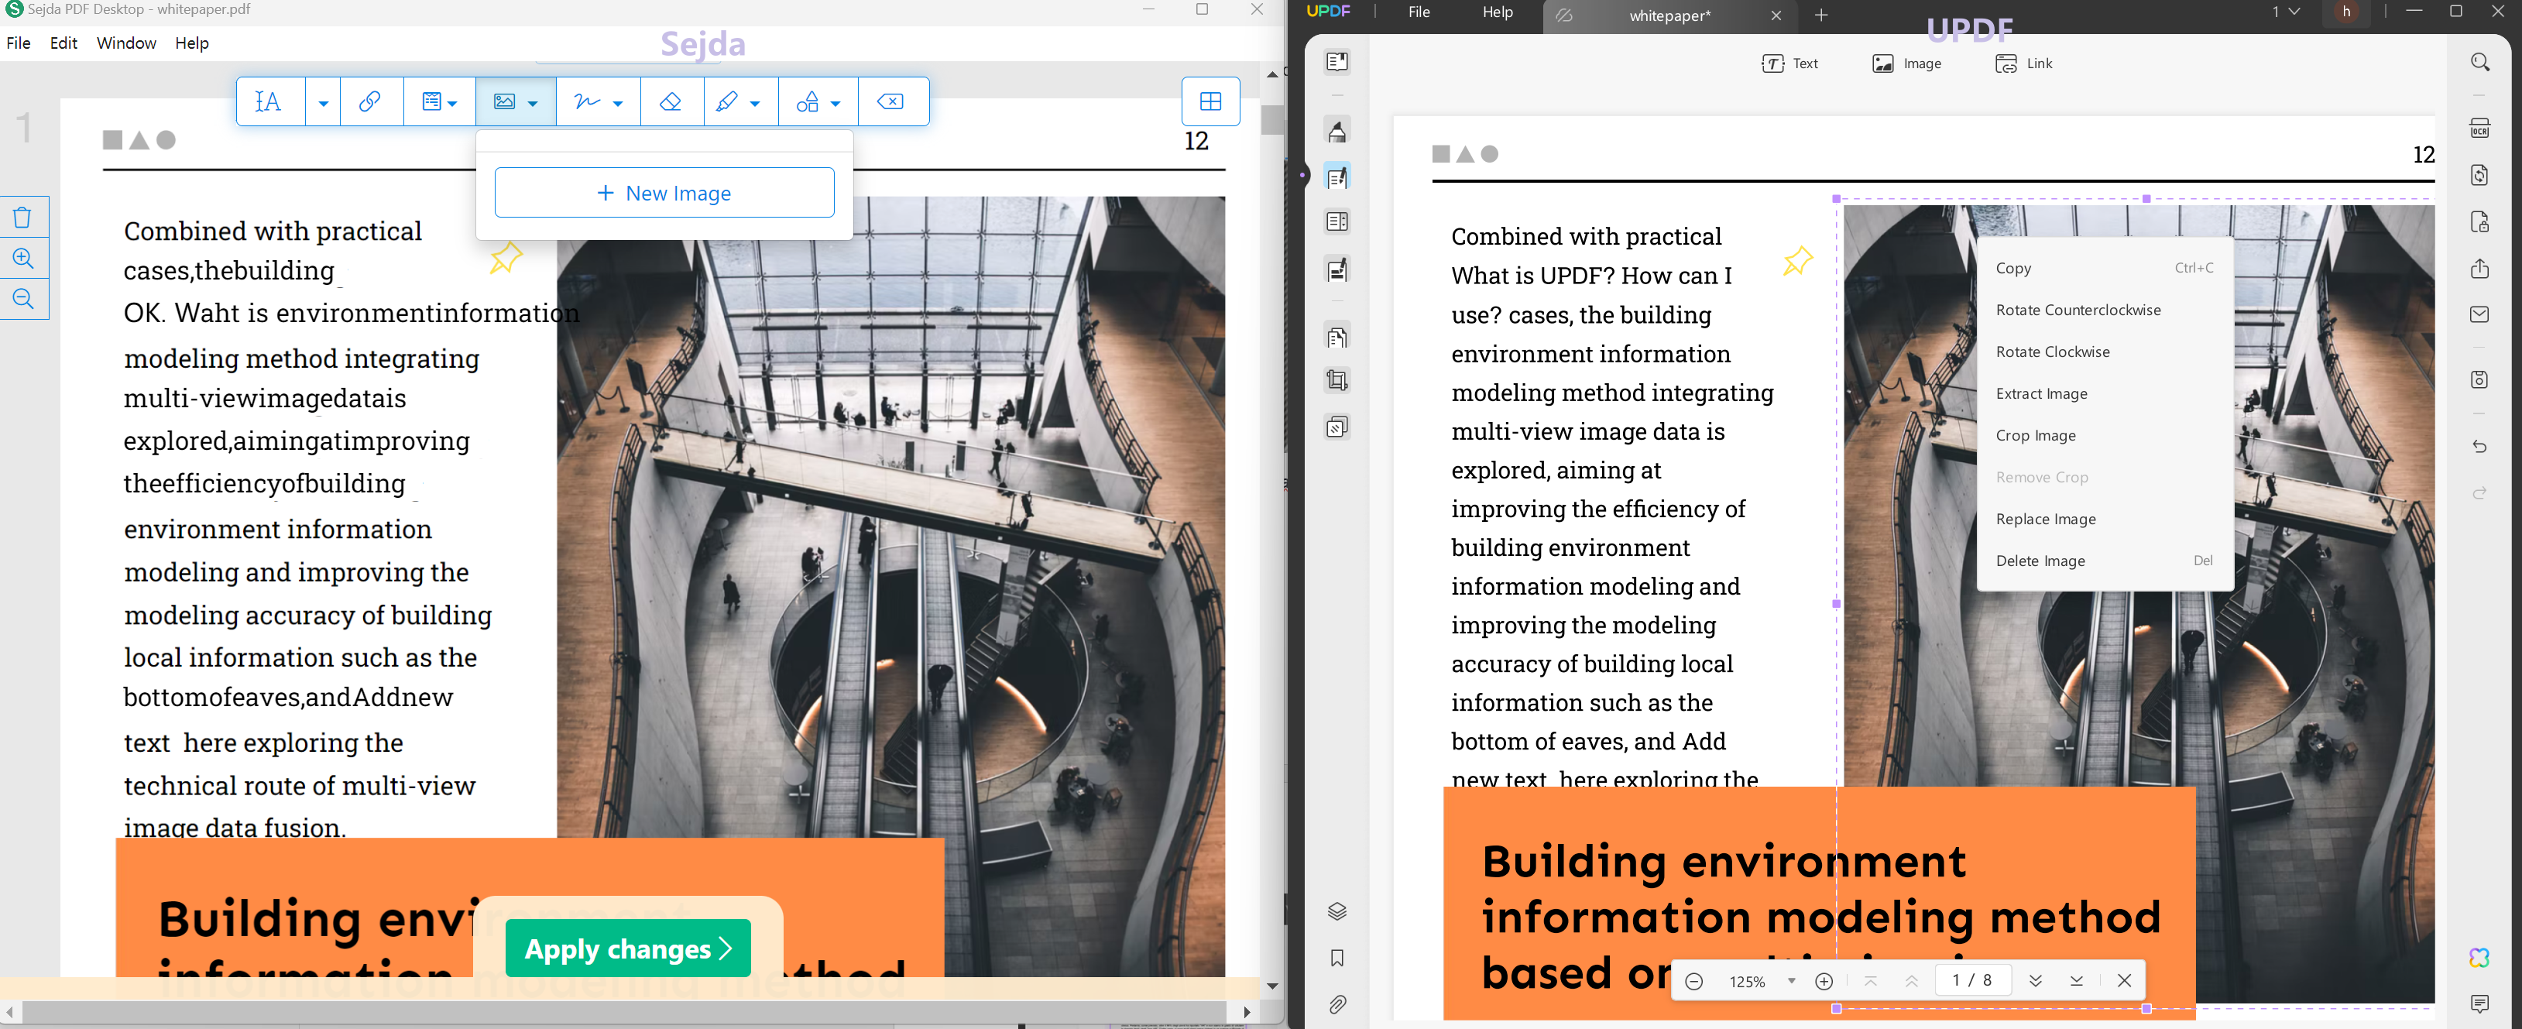Click the page number field showing 1 / 8
Viewport: 2522px width, 1029px height.
coord(1974,980)
